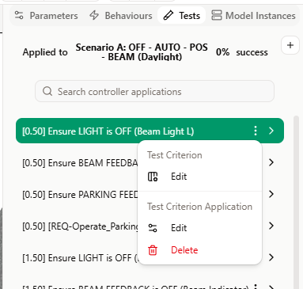The image size is (303, 289).
Task: Select the Tests tab
Action: pos(181,16)
